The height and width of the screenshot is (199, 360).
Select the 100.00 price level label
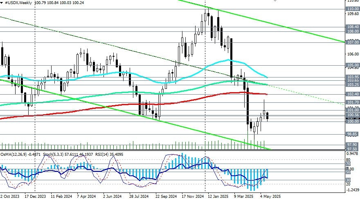352,121
